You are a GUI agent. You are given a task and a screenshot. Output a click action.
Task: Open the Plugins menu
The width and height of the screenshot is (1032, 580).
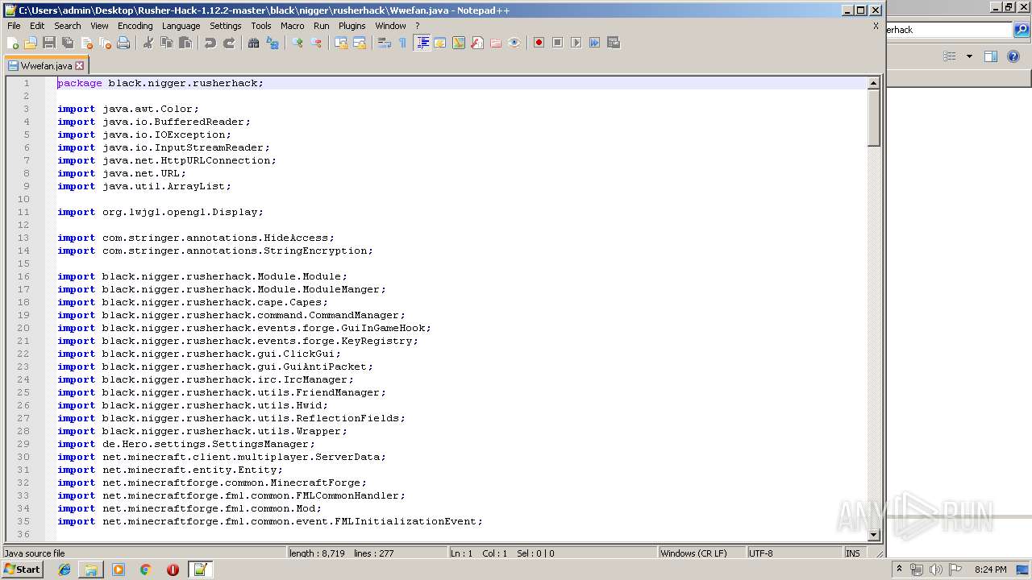[352, 26]
